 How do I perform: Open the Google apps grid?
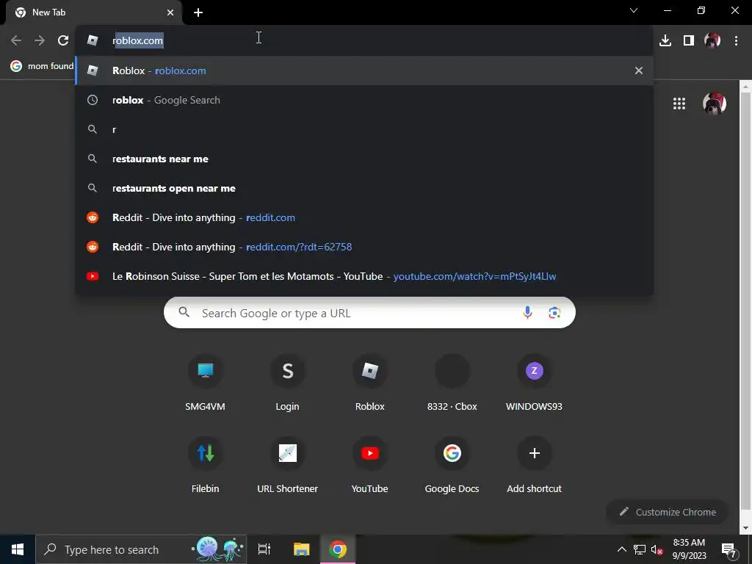click(679, 103)
